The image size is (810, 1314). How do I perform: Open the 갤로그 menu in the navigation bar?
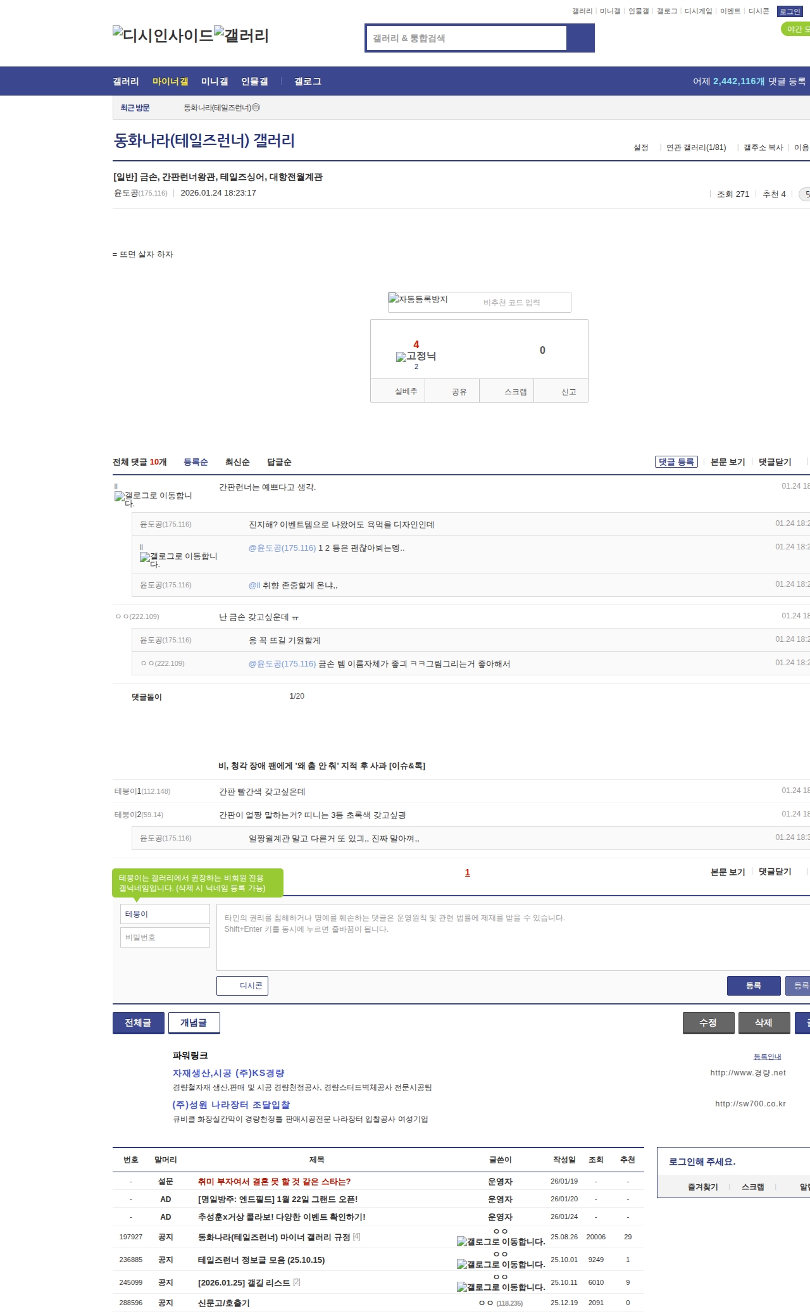308,82
